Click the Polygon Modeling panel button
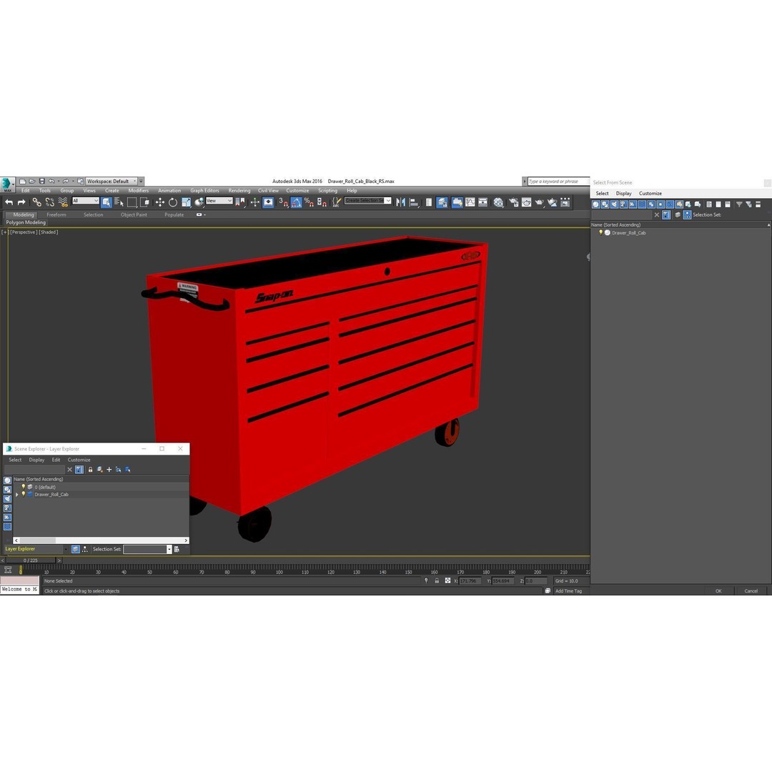 [x=26, y=222]
